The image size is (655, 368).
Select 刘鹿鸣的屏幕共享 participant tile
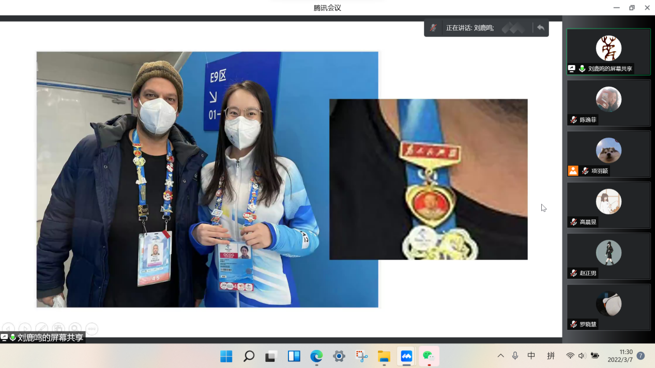608,51
